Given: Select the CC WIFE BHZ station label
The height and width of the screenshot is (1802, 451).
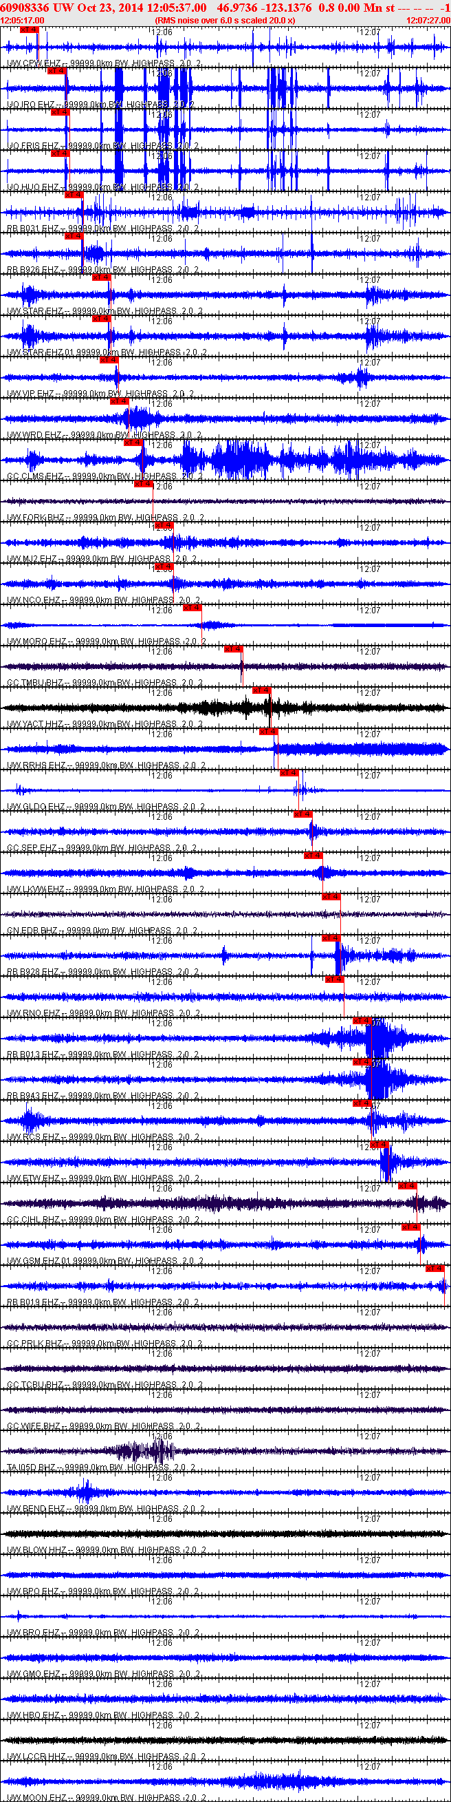Looking at the screenshot, I should tap(104, 1425).
